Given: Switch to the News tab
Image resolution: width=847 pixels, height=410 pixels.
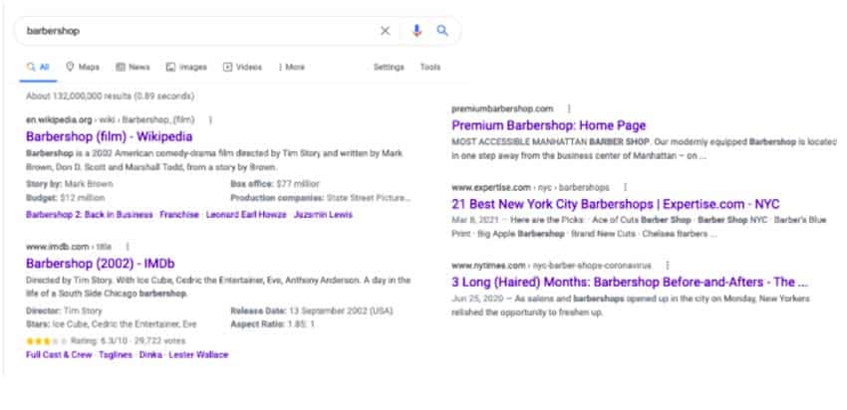Looking at the screenshot, I should pos(133,67).
